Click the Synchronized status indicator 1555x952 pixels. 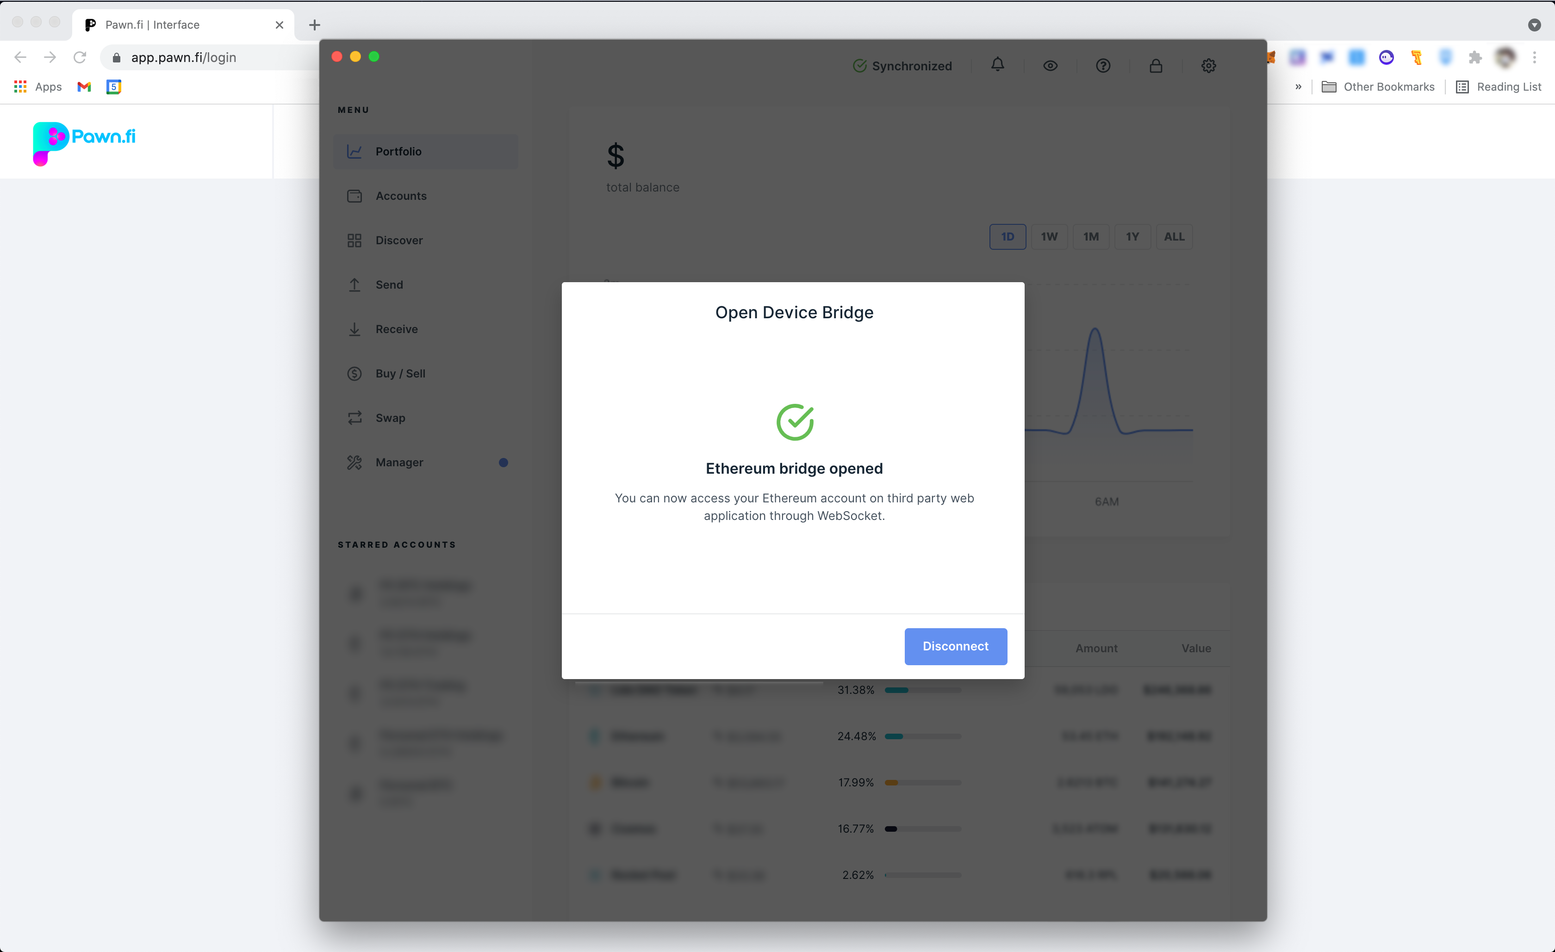click(902, 66)
